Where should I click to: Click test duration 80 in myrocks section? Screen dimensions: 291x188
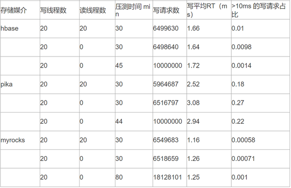(x=119, y=177)
